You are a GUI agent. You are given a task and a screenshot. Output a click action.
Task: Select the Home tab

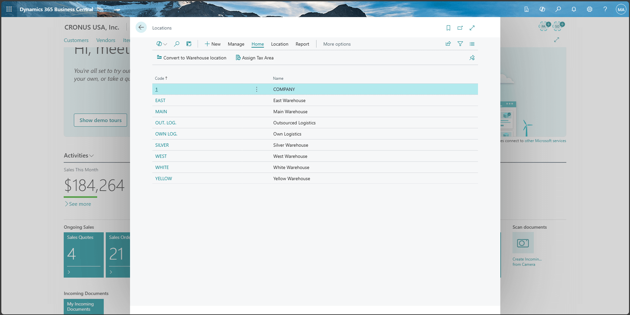tap(258, 44)
